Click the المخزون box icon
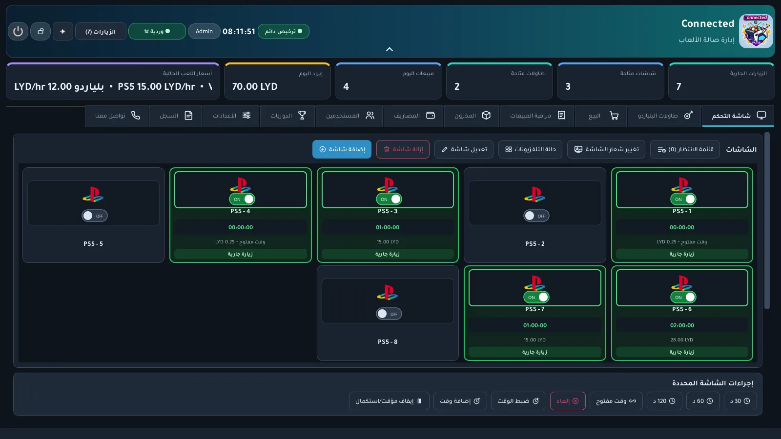Viewport: 781px width, 439px height. pyautogui.click(x=486, y=115)
